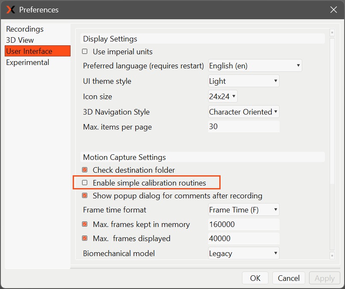Select 3D View in the sidebar

[x=20, y=40]
